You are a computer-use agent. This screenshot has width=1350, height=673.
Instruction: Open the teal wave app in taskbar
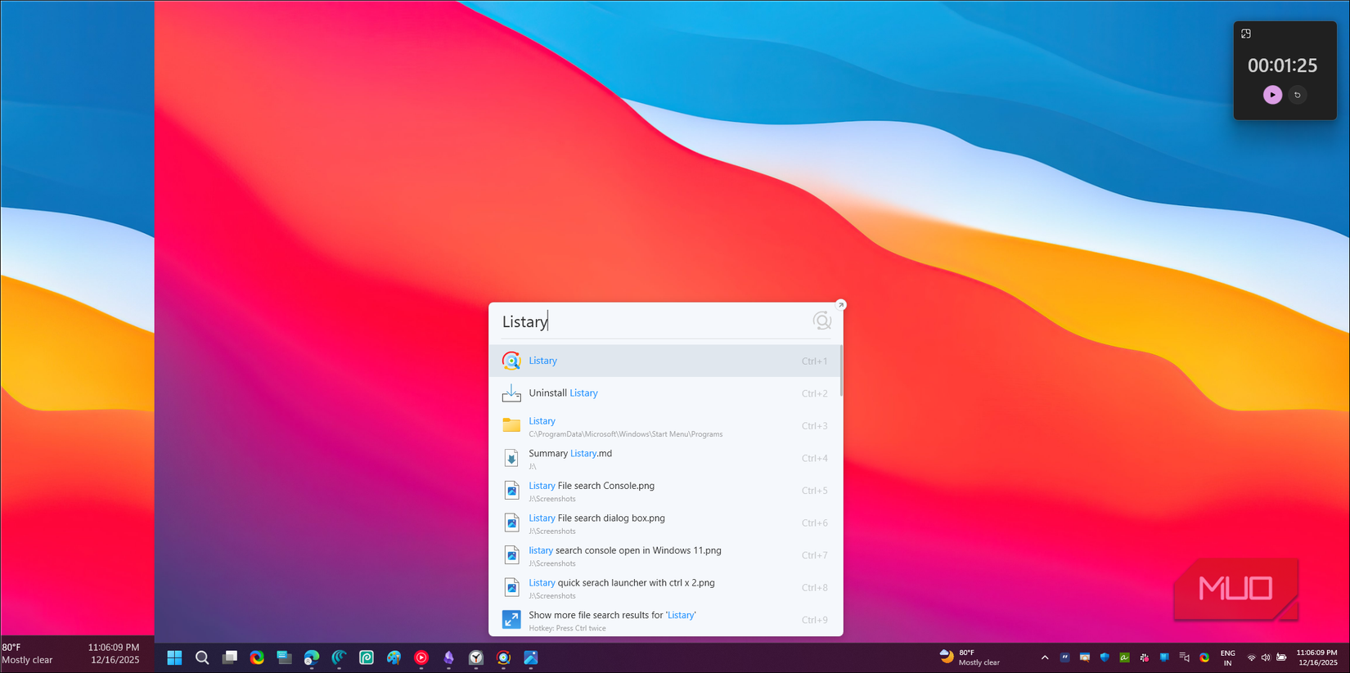coord(339,657)
